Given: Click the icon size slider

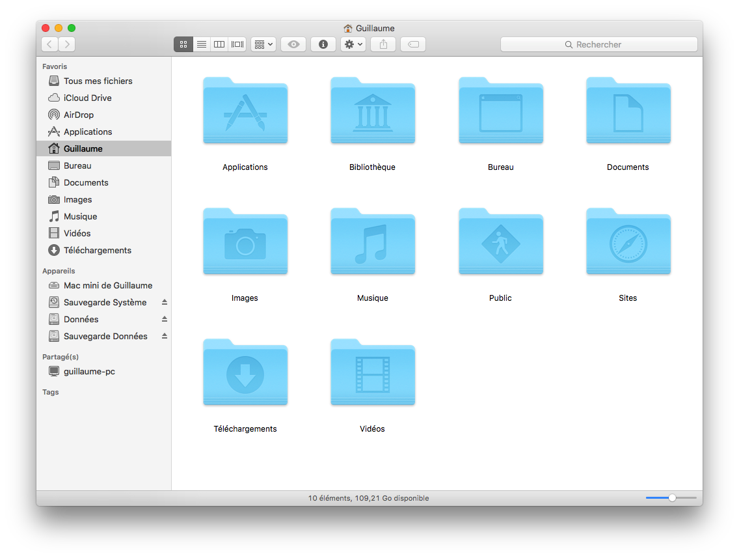Looking at the screenshot, I should (x=671, y=498).
